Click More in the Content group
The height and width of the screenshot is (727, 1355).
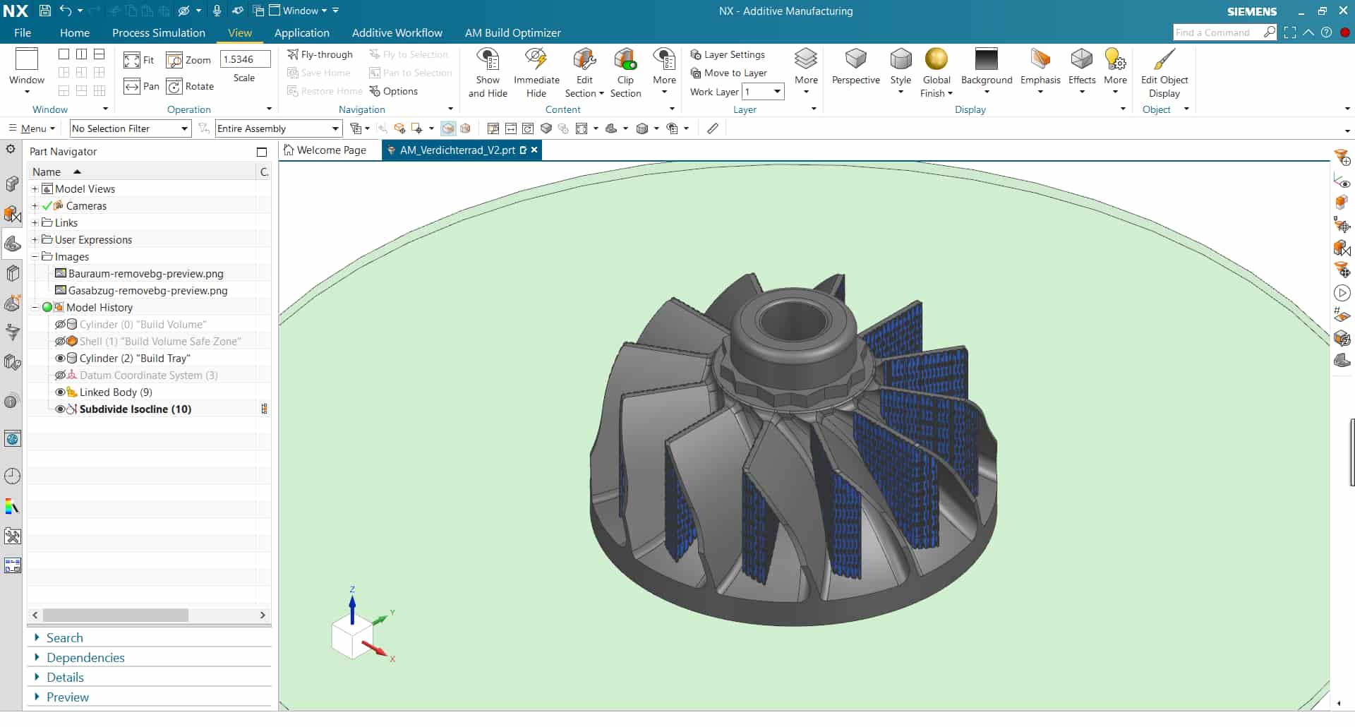tap(664, 71)
